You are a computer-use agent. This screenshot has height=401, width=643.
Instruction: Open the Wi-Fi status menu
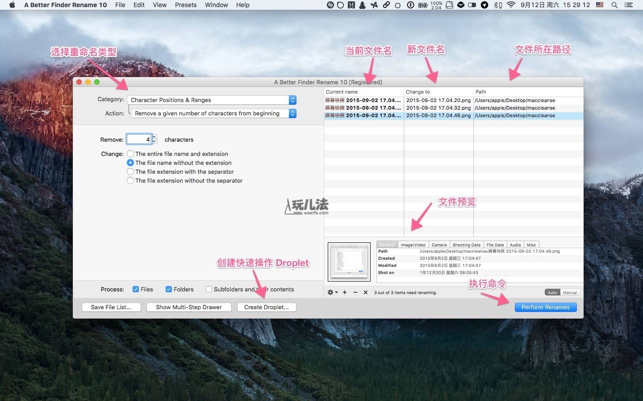point(511,5)
